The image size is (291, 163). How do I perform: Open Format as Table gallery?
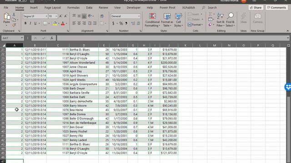click(x=167, y=20)
